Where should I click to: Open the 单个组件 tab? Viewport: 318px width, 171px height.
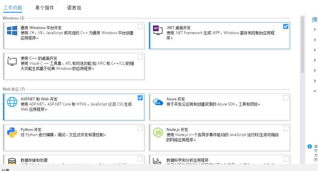[45, 8]
